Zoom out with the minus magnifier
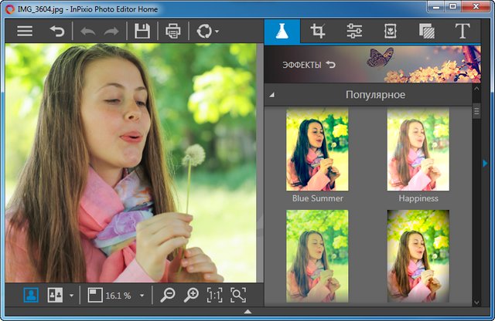The image size is (495, 321). (167, 295)
